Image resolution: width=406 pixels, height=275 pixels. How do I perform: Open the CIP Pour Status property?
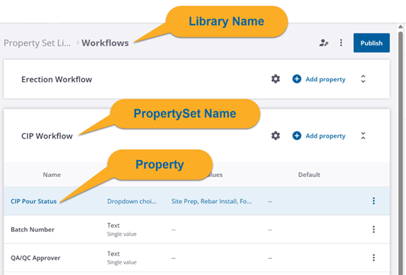(x=33, y=201)
